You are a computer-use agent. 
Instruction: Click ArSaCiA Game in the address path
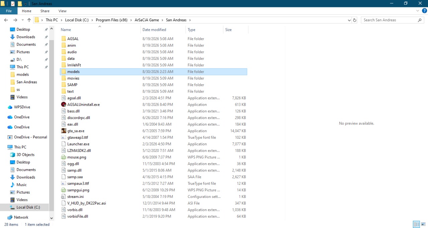coord(147,20)
